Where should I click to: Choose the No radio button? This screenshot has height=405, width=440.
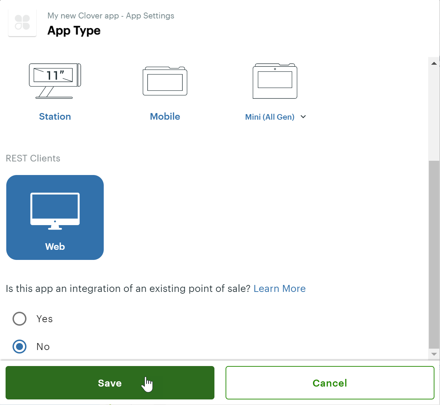click(19, 347)
